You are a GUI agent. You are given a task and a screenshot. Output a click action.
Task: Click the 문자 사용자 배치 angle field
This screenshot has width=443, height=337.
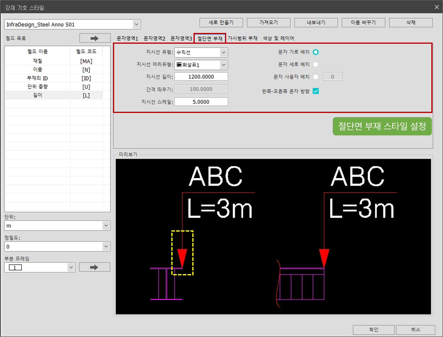point(332,77)
